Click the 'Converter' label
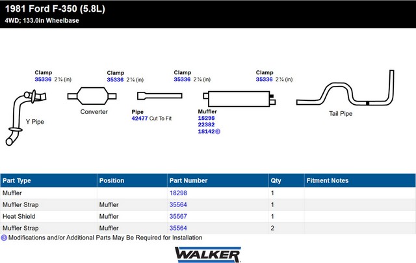 click(x=94, y=112)
